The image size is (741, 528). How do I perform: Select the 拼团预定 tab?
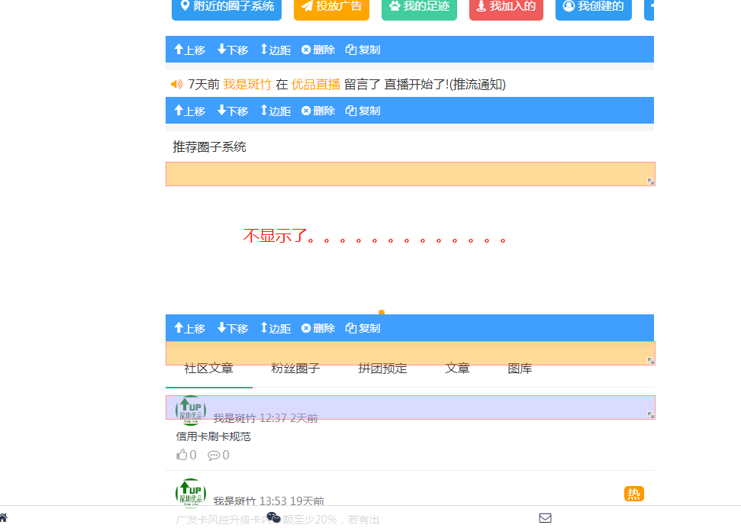382,369
